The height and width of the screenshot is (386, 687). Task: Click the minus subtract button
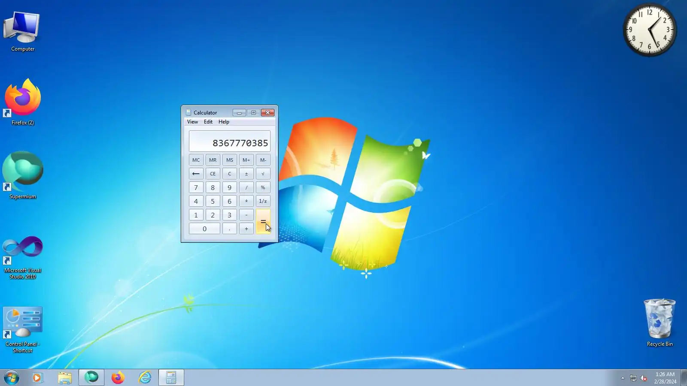tap(246, 215)
